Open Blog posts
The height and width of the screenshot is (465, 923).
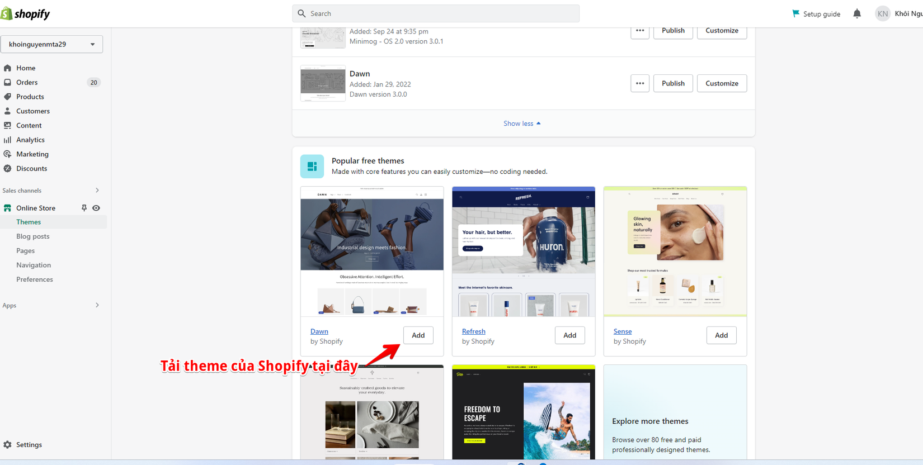click(33, 236)
